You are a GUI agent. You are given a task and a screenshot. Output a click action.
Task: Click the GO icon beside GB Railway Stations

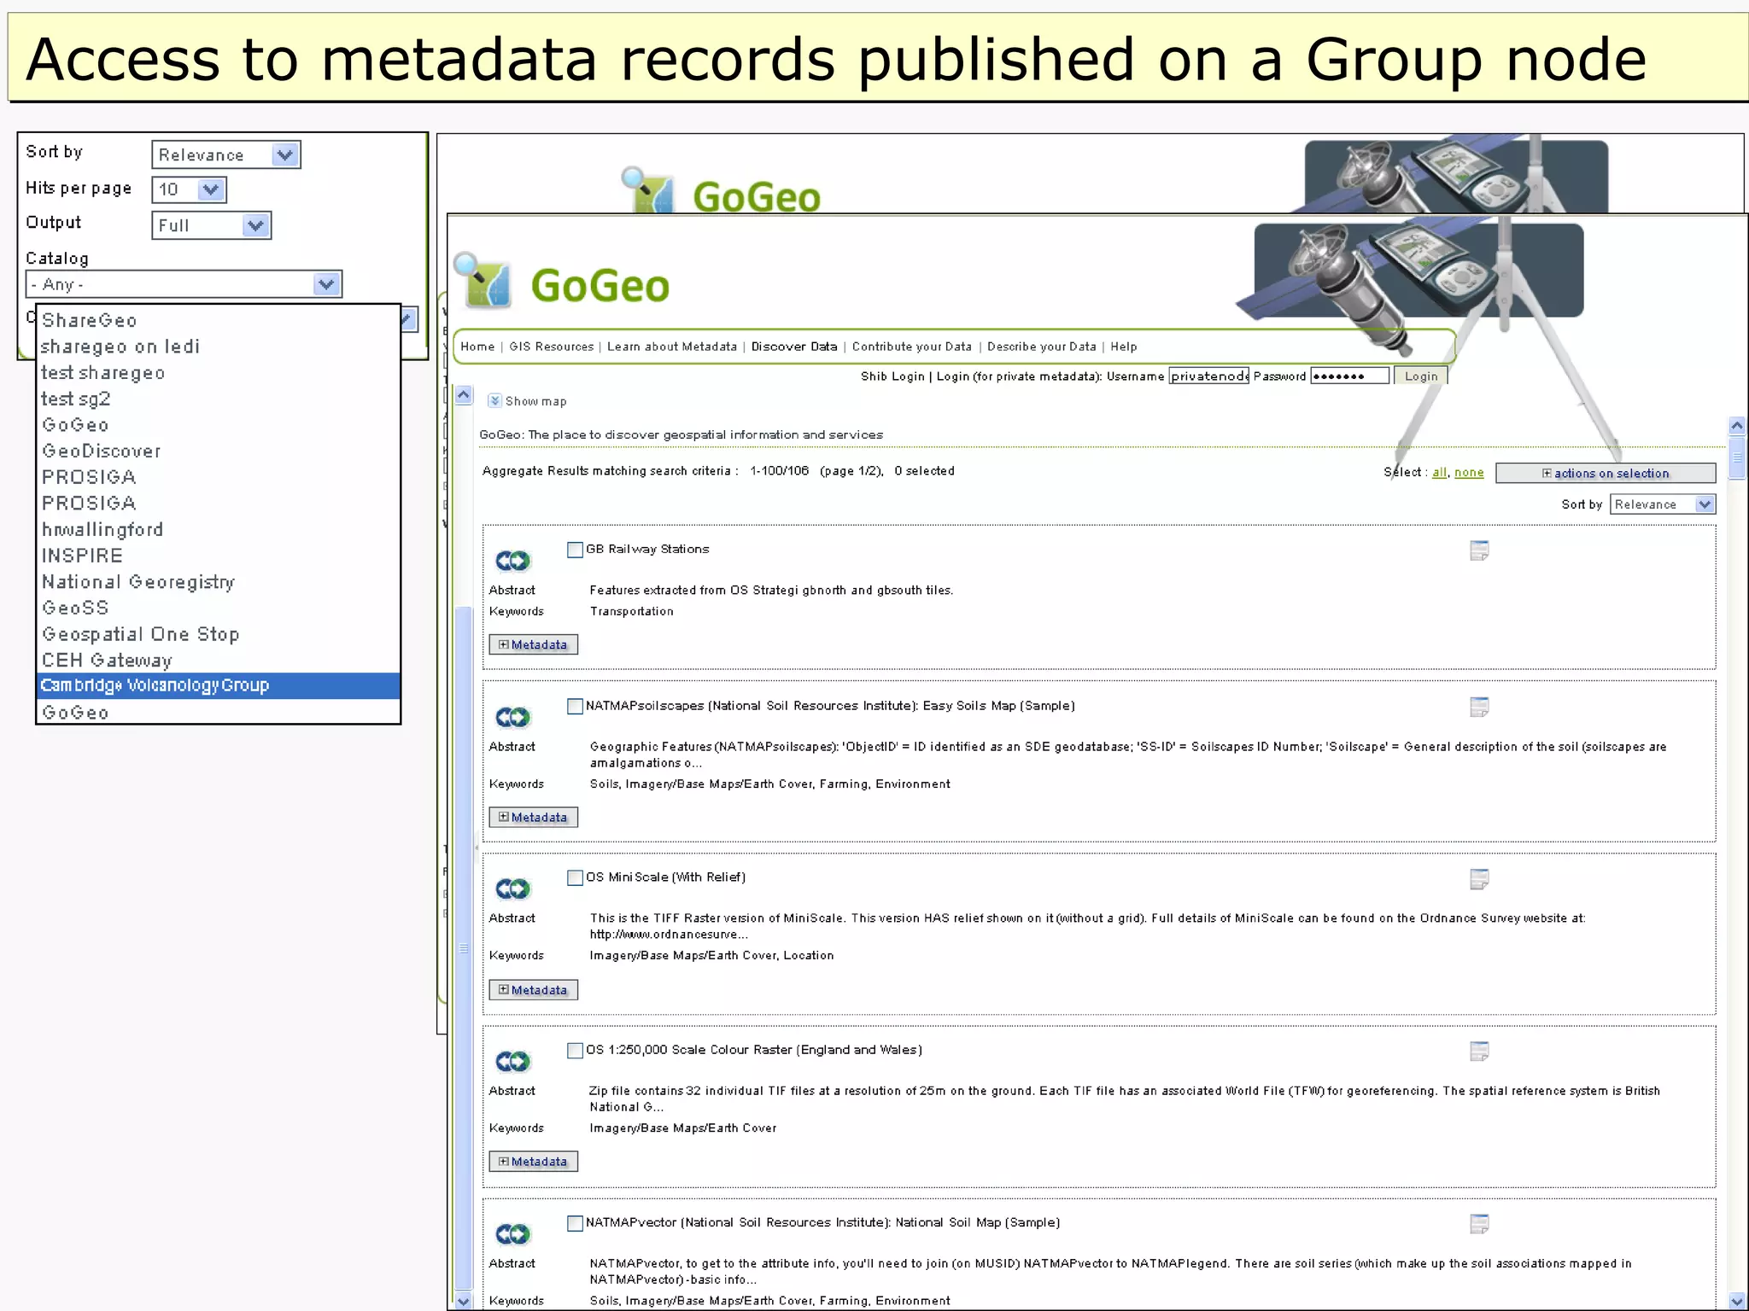click(x=512, y=561)
